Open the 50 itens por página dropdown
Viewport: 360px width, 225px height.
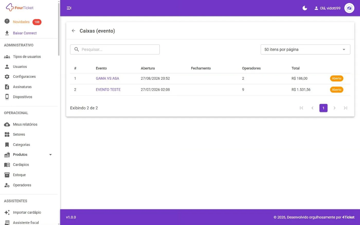click(x=305, y=49)
